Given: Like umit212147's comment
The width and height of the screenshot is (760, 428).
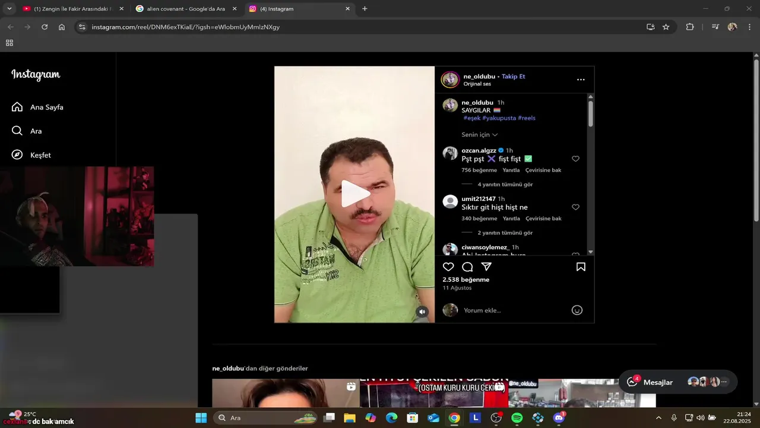Looking at the screenshot, I should pyautogui.click(x=575, y=207).
